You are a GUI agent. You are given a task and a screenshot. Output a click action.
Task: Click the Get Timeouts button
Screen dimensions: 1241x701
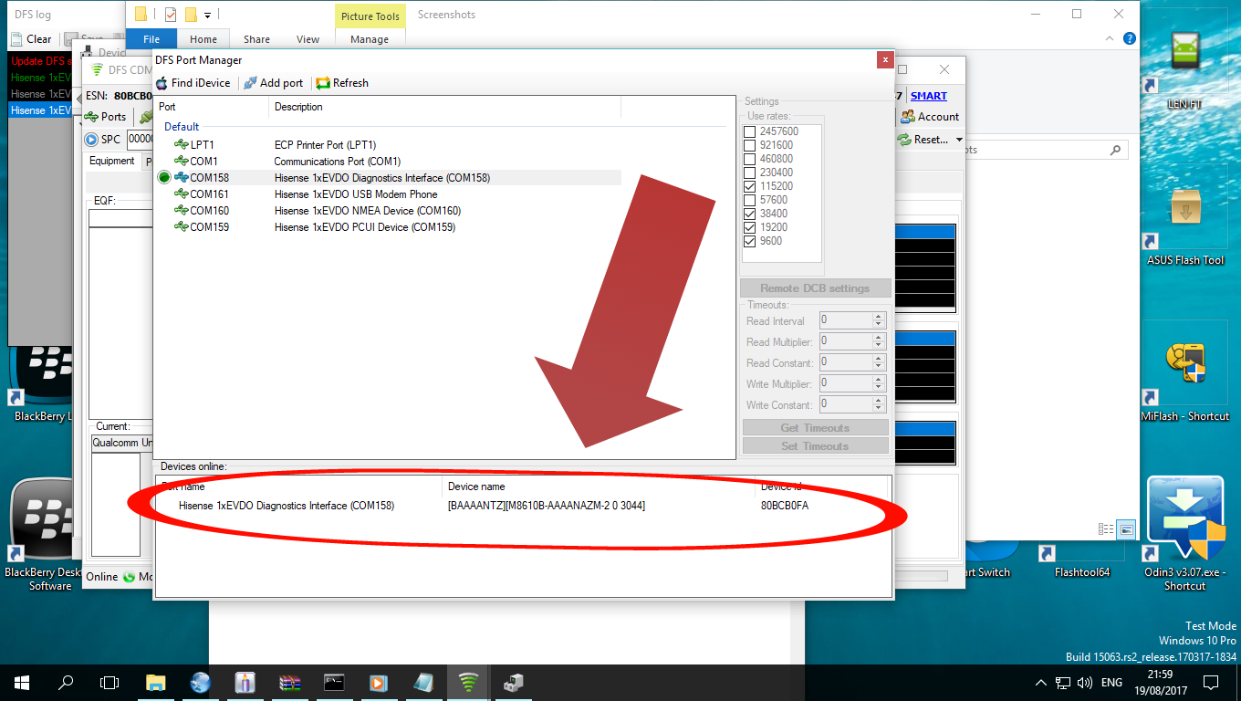[x=816, y=428]
